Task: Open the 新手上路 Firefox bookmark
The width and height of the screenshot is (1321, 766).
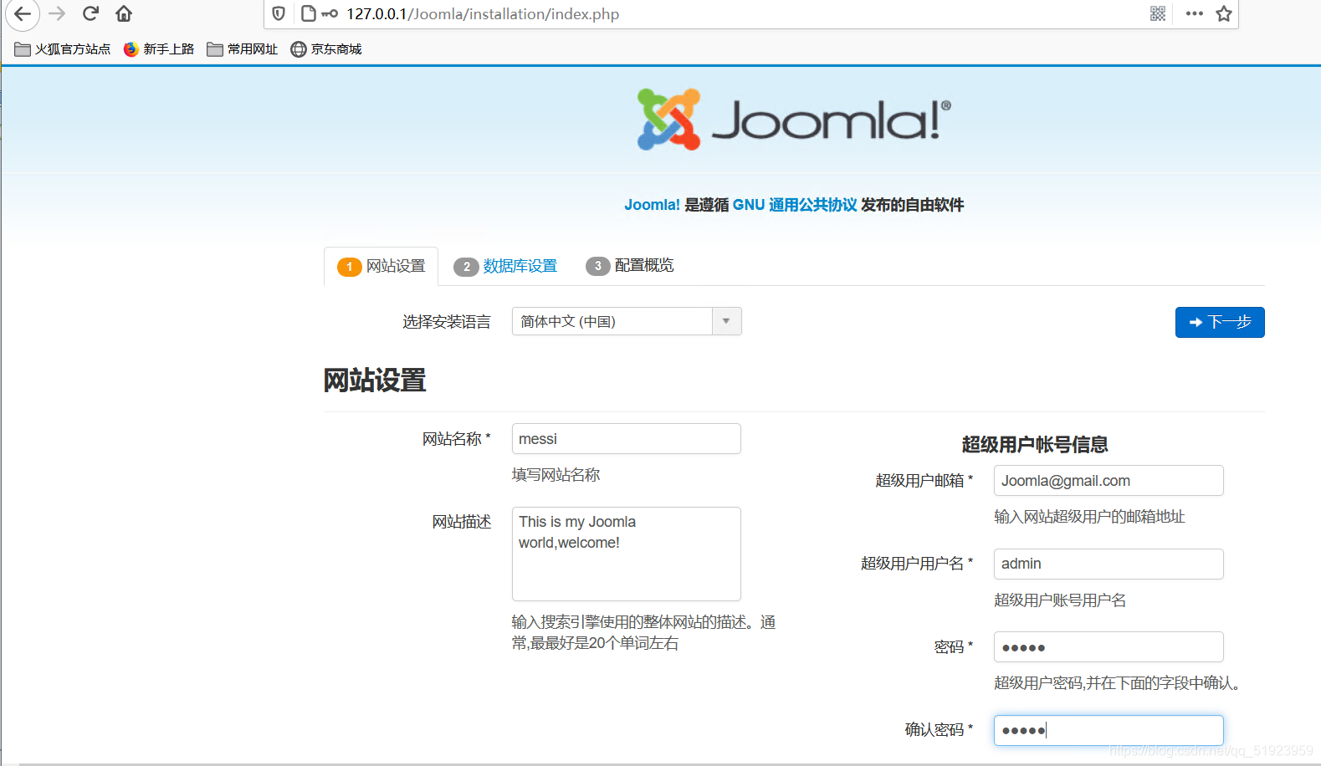Action: pos(159,49)
